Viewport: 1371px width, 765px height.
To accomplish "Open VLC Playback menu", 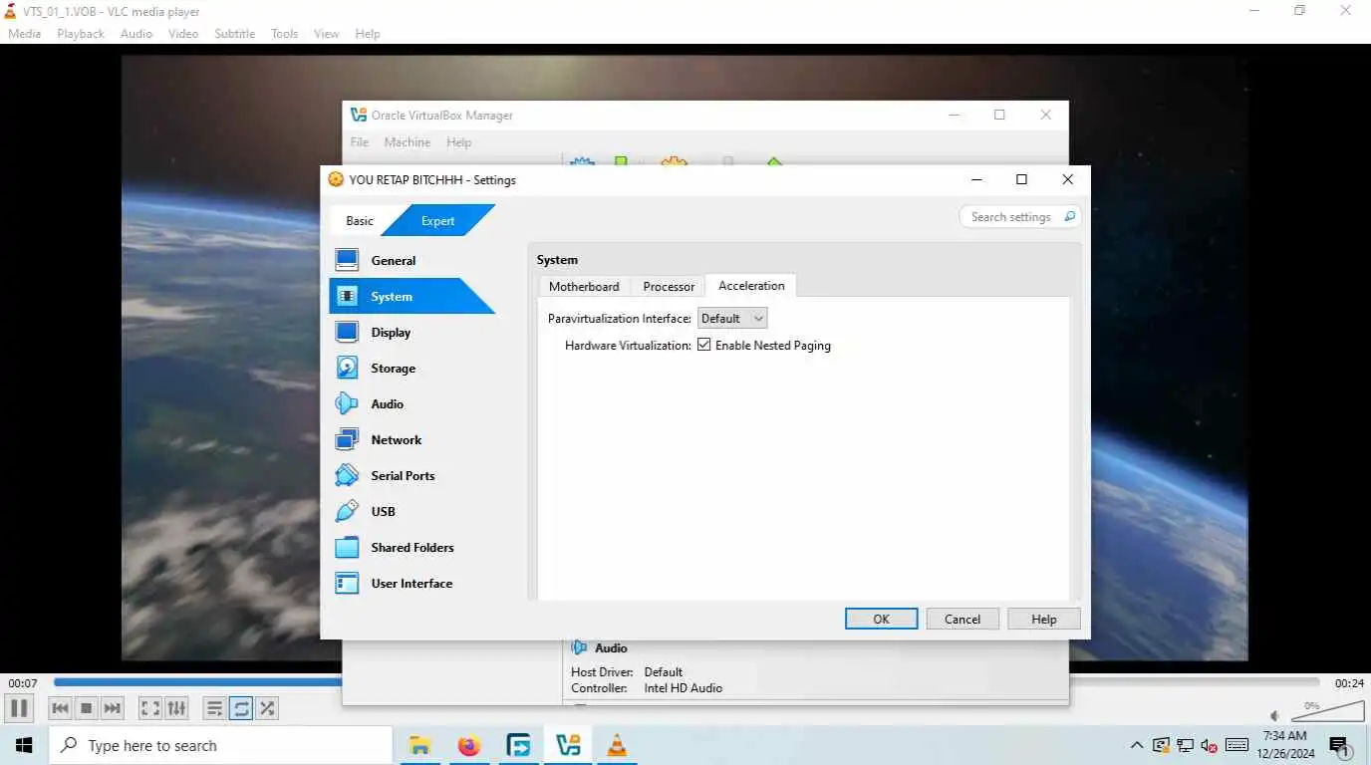I will click(x=81, y=34).
